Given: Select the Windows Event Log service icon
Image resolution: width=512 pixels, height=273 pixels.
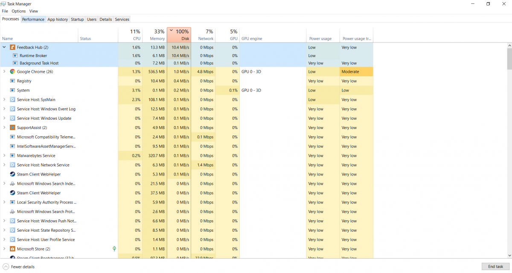Looking at the screenshot, I should (x=13, y=109).
